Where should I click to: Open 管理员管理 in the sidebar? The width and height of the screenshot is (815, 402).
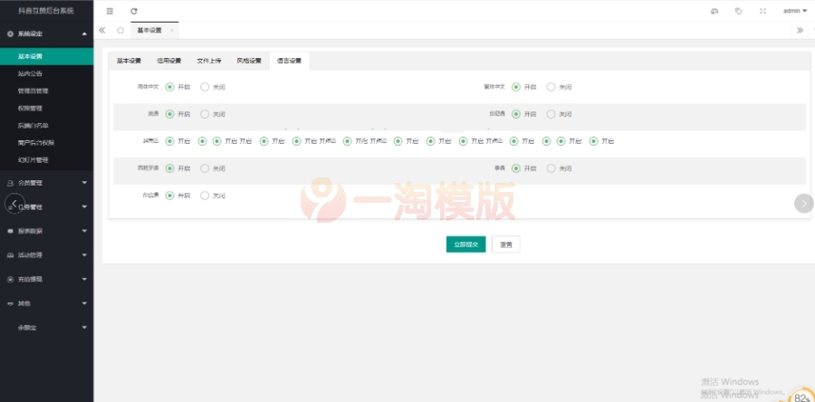[47, 91]
